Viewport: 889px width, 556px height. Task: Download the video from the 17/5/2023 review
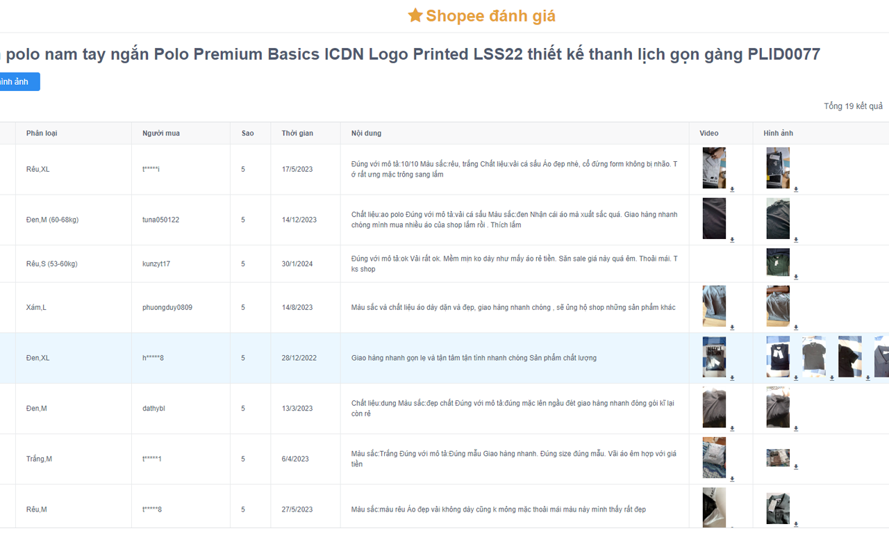click(732, 189)
